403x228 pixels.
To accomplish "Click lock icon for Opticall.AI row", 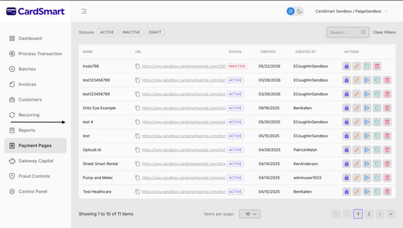I will click(346, 150).
